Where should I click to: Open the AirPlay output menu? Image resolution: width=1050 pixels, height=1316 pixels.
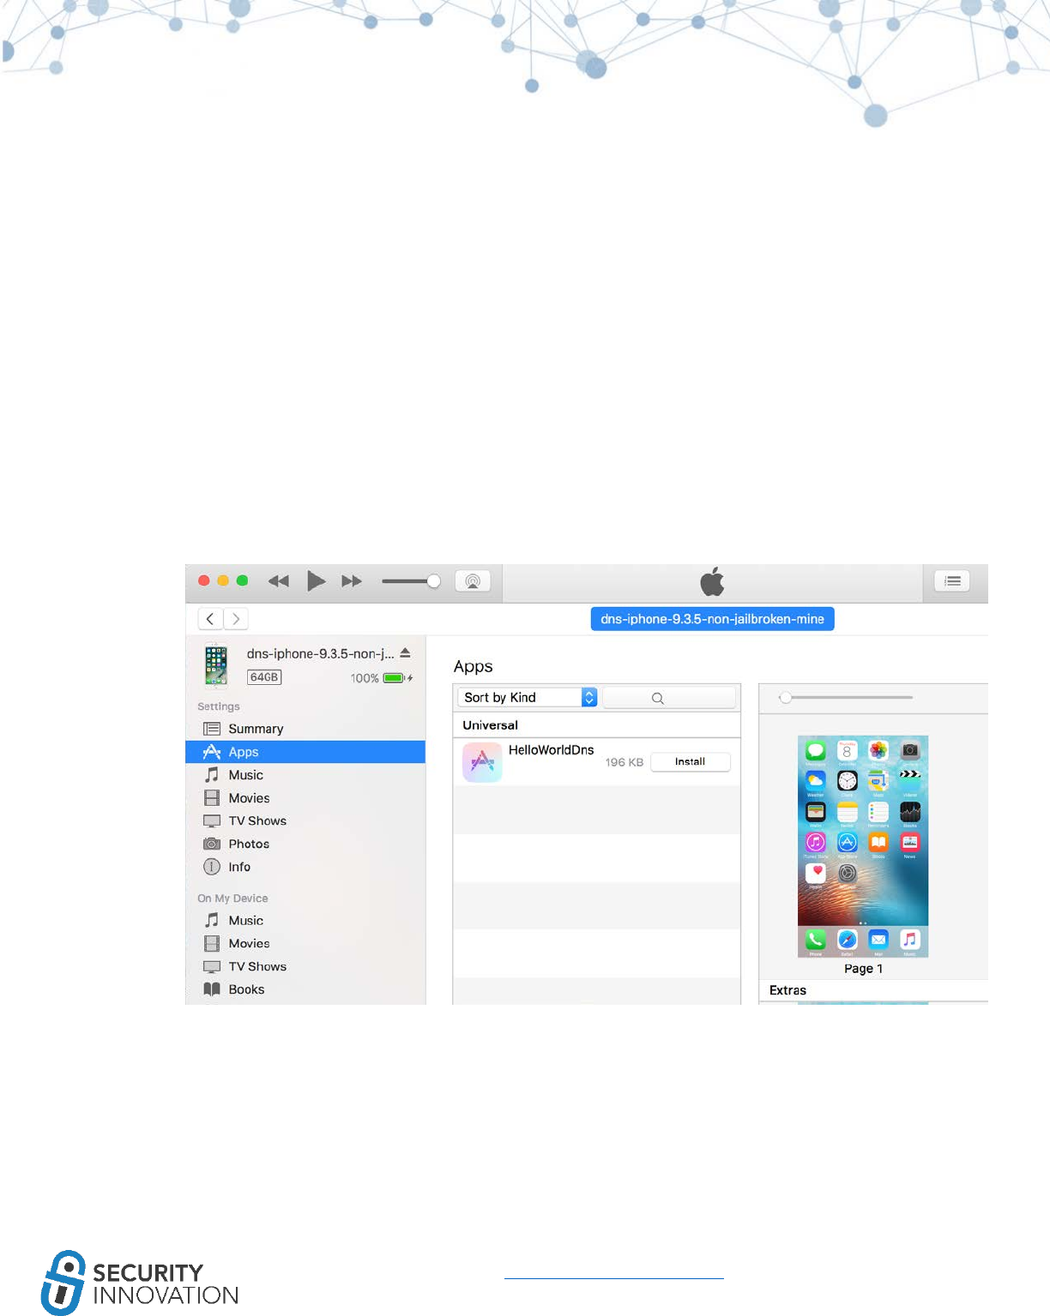coord(473,581)
